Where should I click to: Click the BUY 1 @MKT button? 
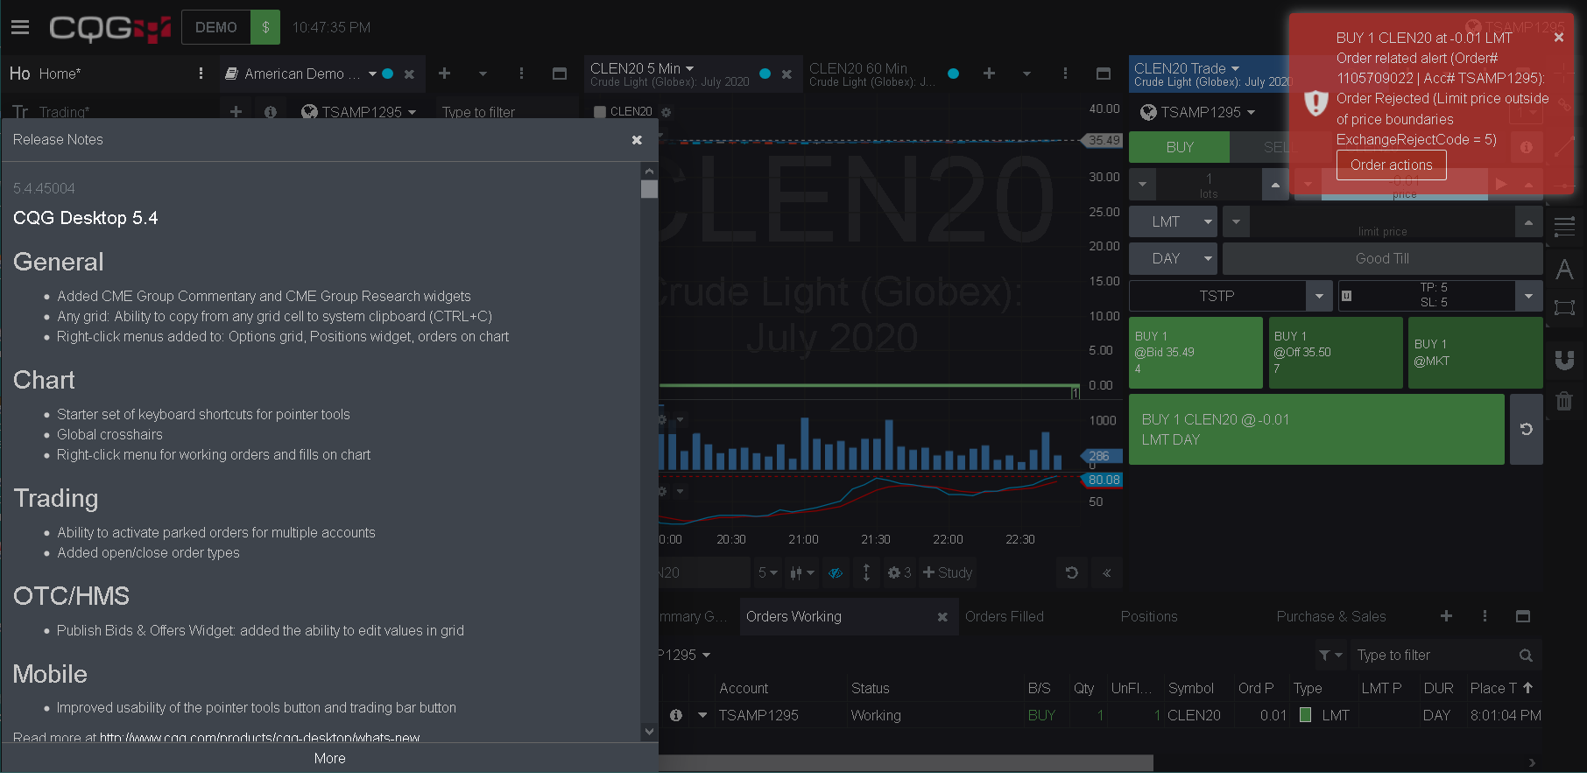(1475, 353)
